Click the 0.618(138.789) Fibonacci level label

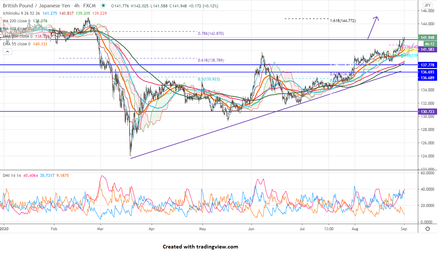[211, 60]
